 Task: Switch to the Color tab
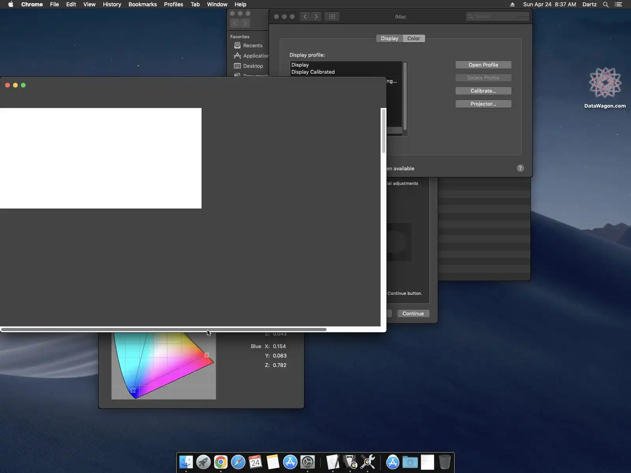coord(414,38)
